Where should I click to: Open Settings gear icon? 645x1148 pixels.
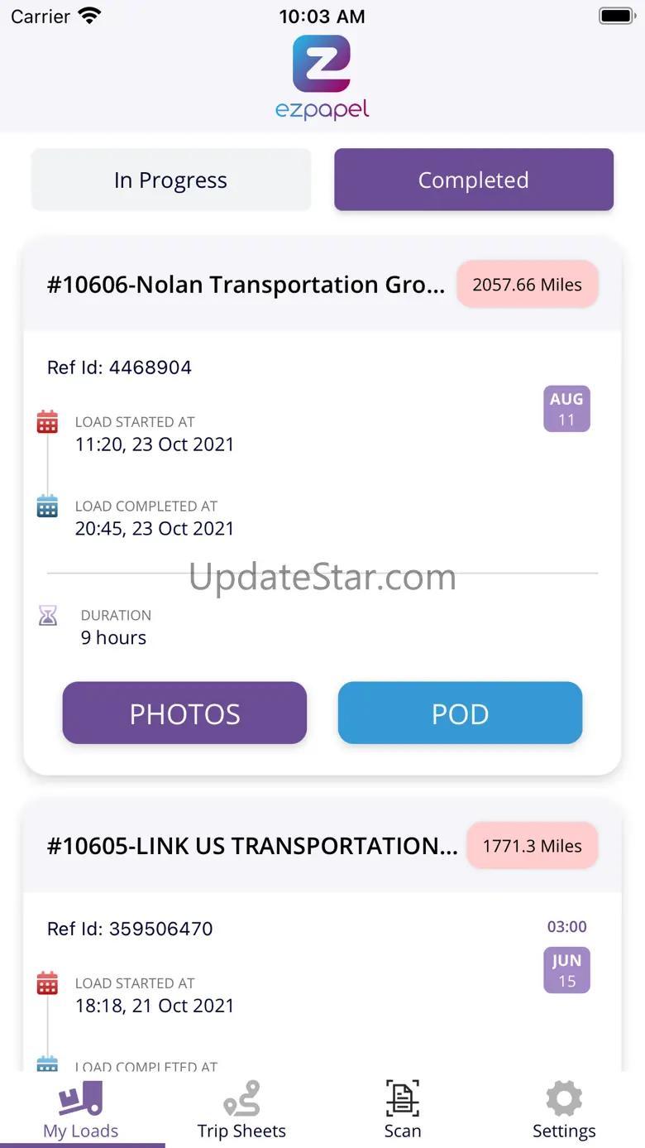click(x=564, y=1098)
